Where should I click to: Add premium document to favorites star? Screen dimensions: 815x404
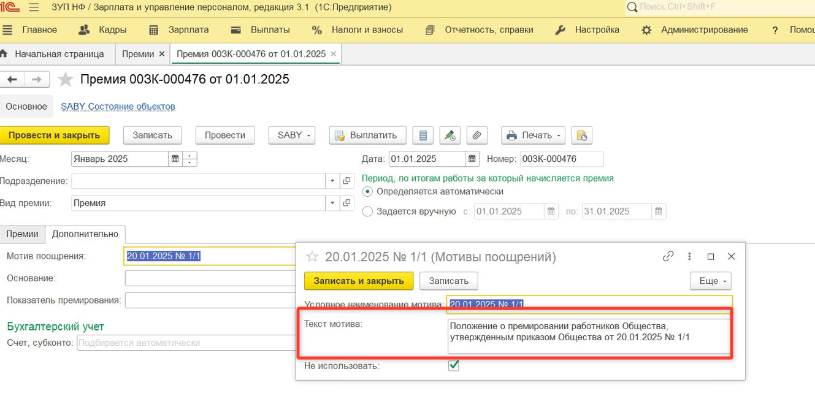point(65,80)
